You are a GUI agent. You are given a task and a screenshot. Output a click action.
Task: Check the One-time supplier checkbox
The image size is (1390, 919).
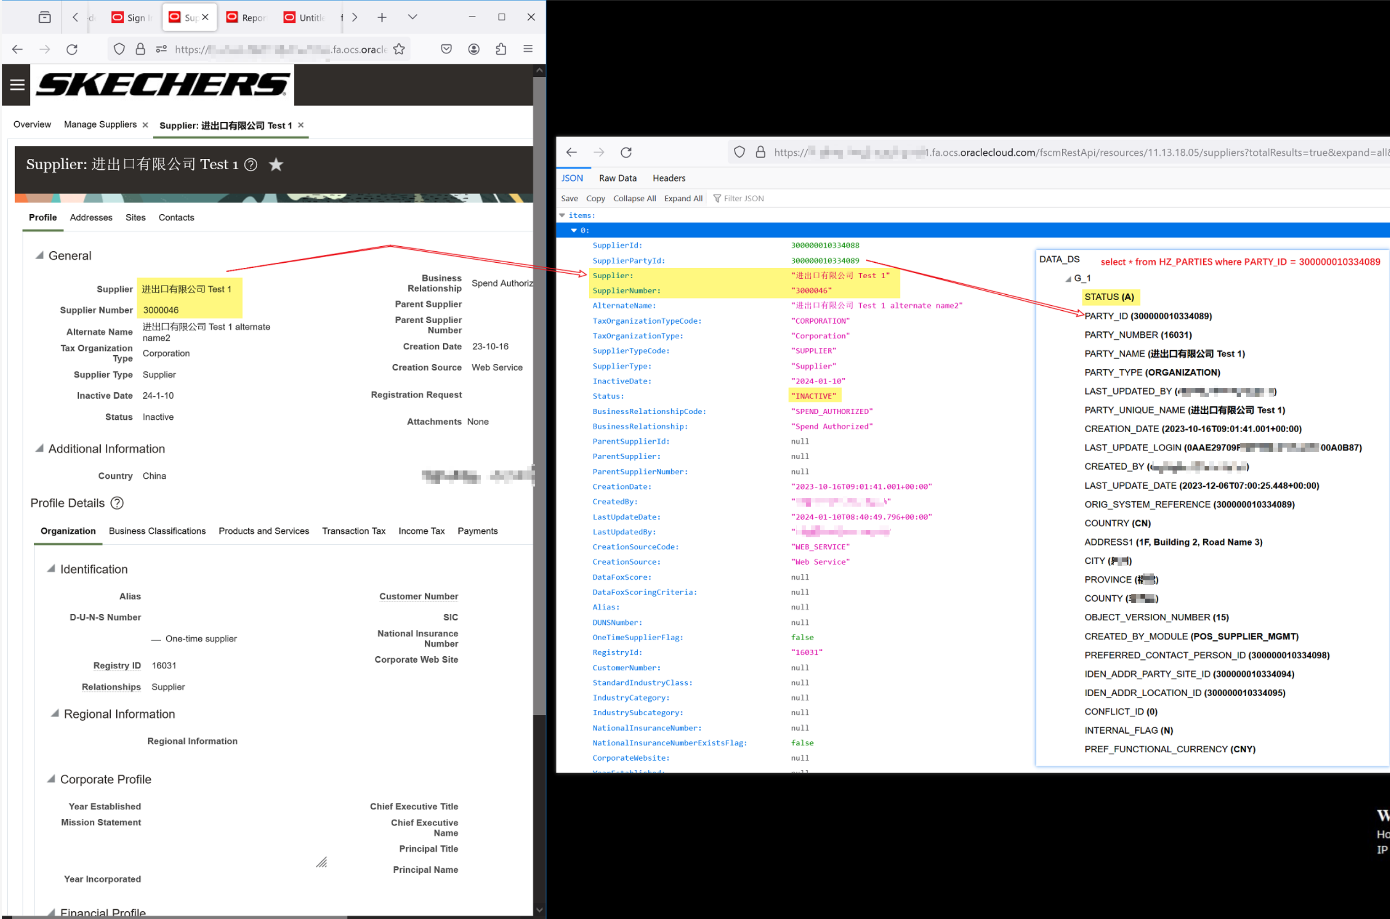tap(156, 638)
